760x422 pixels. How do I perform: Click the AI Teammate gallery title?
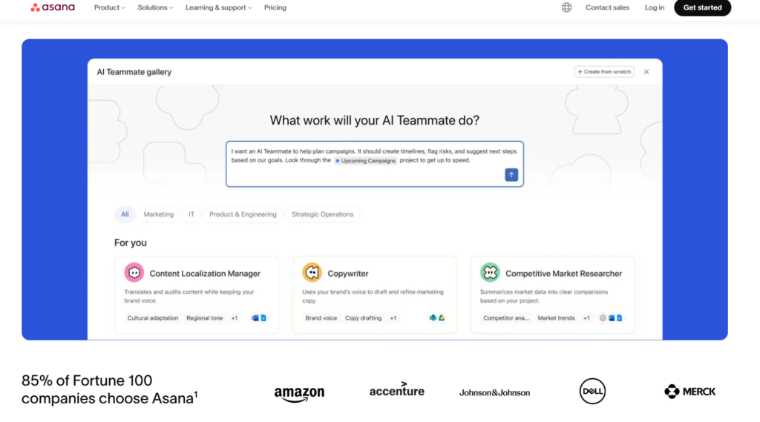(x=134, y=72)
